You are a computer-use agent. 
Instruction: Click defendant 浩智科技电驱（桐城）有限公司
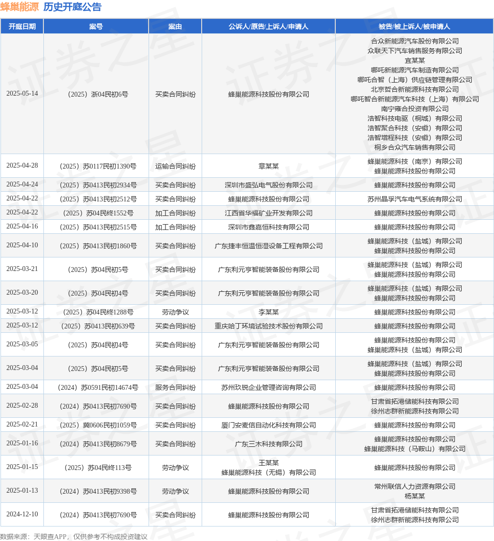point(415,118)
